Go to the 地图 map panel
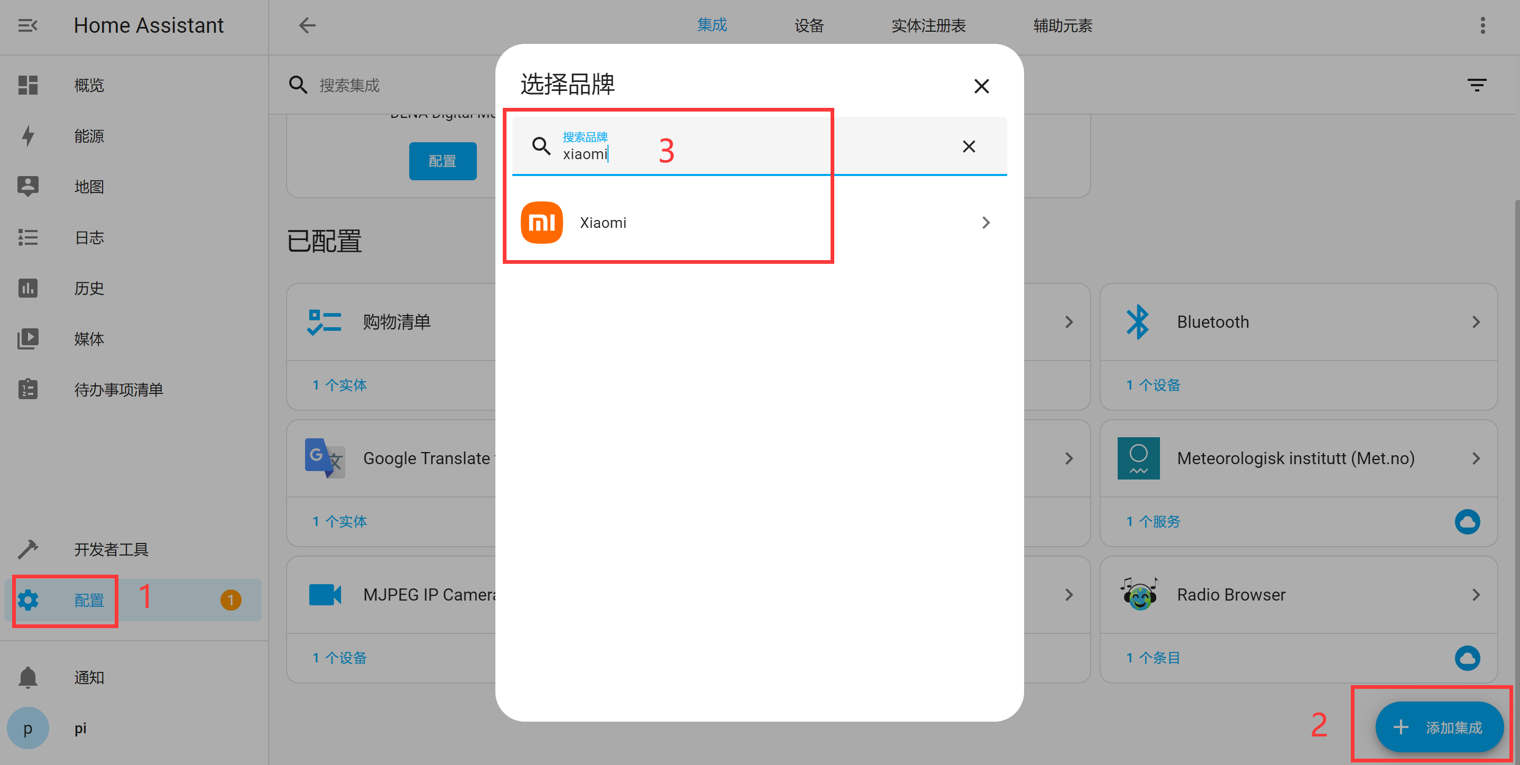 (133, 187)
